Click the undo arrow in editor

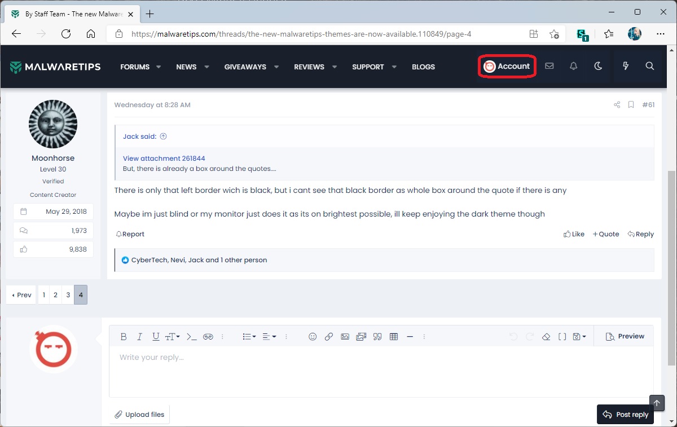513,337
